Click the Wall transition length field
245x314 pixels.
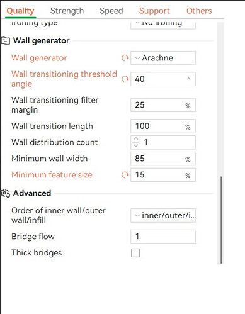[x=163, y=126]
